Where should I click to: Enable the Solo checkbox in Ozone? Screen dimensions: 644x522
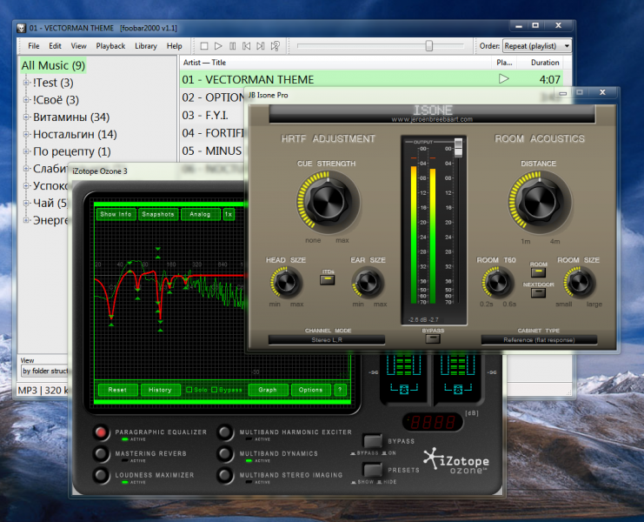click(x=190, y=390)
